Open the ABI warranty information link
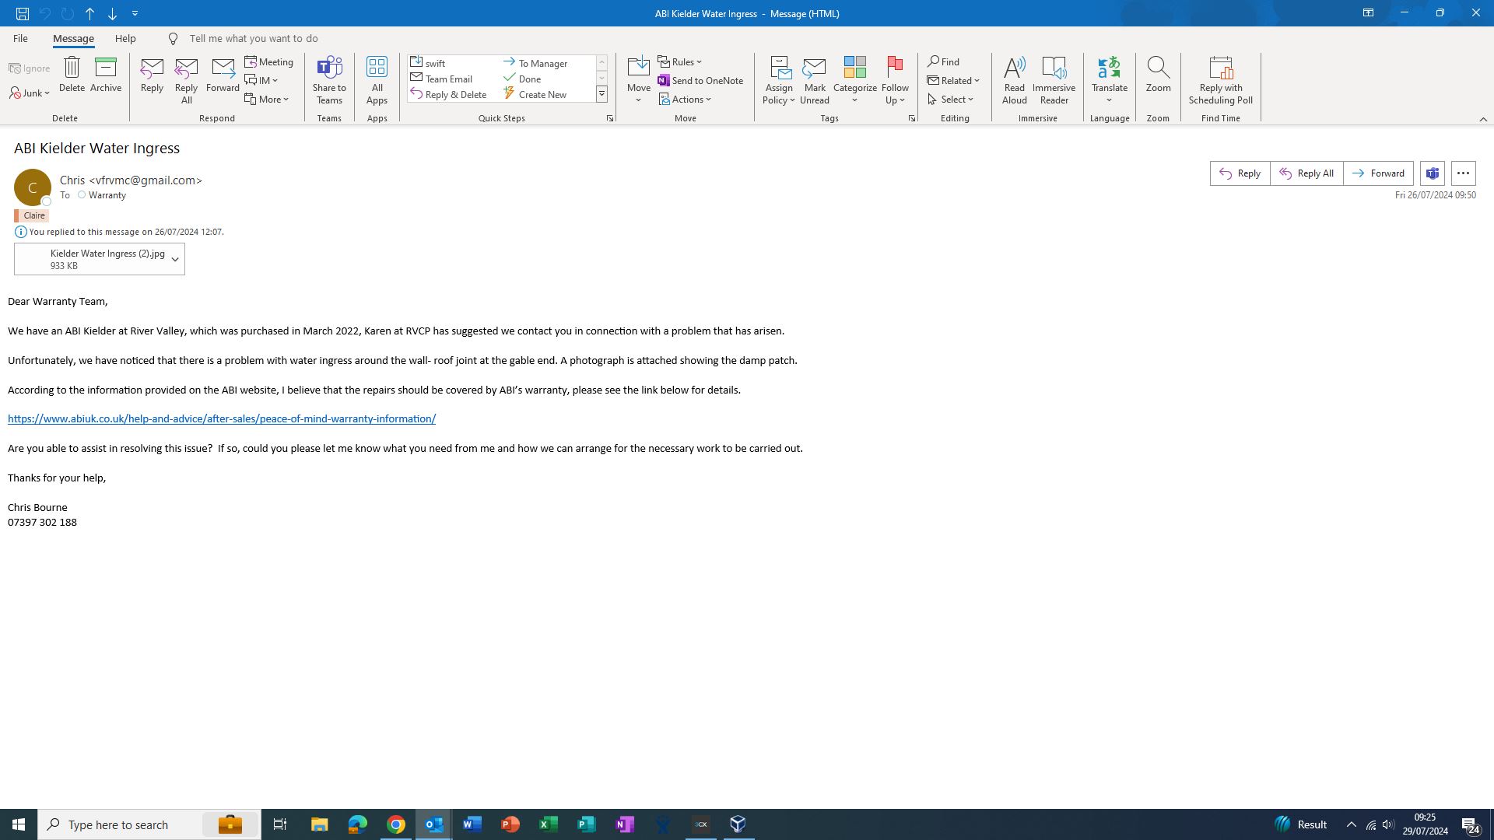 point(222,419)
